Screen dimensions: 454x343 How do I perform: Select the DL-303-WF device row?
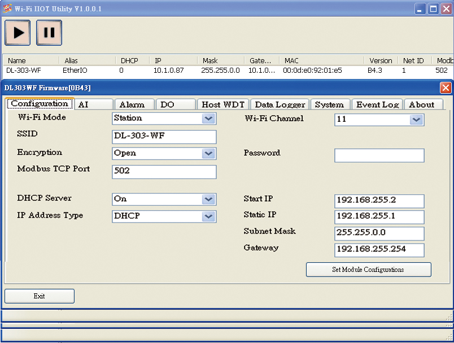(x=169, y=71)
